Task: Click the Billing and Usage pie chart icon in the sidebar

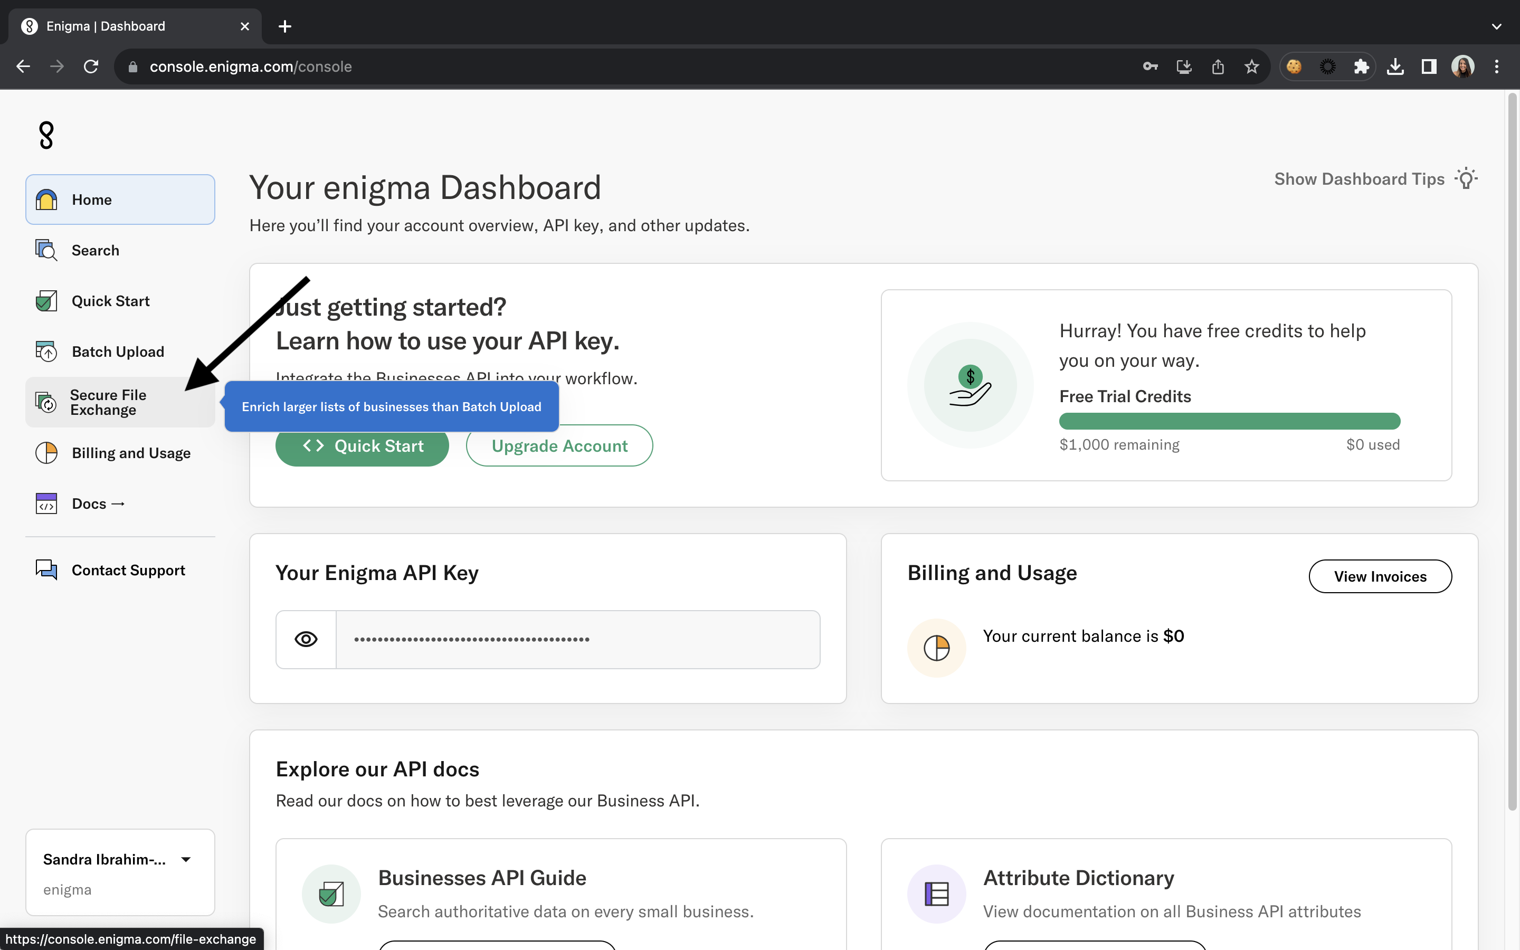Action: 46,453
